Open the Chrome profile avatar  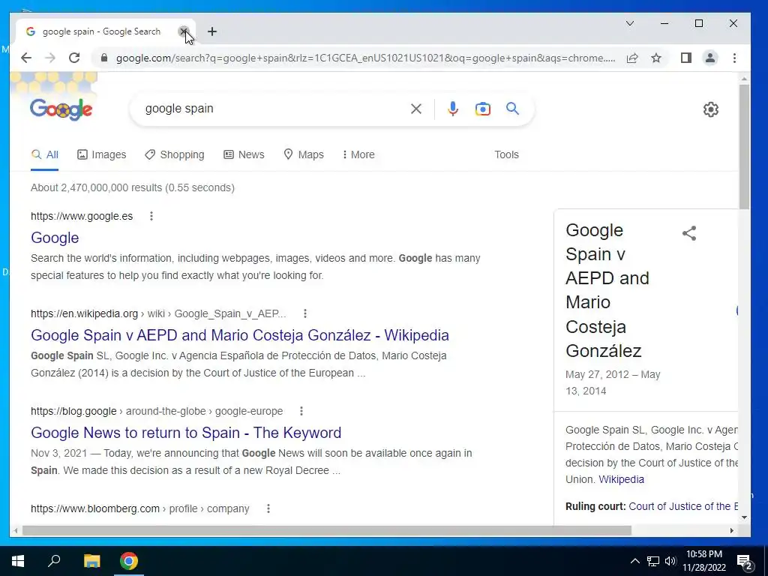(710, 58)
